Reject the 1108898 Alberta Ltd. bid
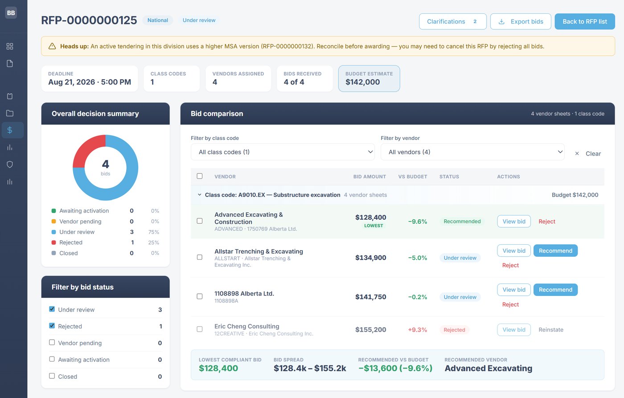Image resolution: width=624 pixels, height=398 pixels. (x=510, y=304)
